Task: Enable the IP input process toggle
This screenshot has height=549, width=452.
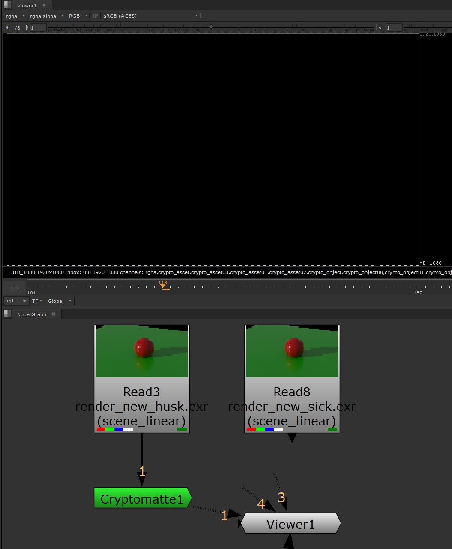Action: click(x=95, y=16)
